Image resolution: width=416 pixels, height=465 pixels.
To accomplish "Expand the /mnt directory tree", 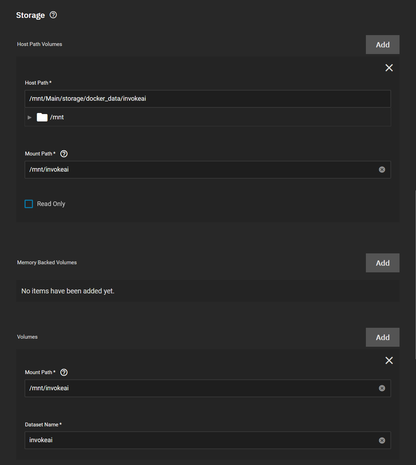I will 29,117.
